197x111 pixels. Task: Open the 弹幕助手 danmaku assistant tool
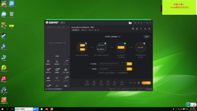(48, 62)
